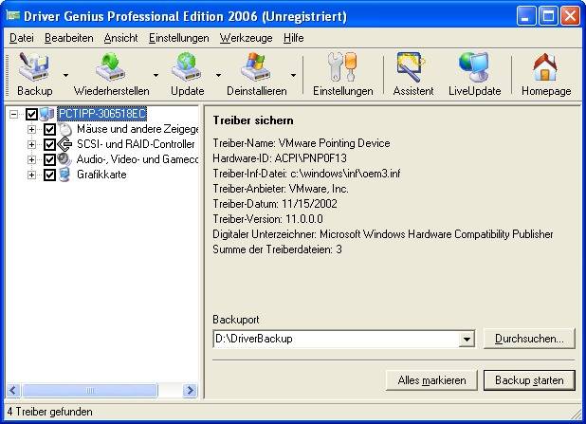
Task: Select the Grafikkarte tree label
Action: 101,175
